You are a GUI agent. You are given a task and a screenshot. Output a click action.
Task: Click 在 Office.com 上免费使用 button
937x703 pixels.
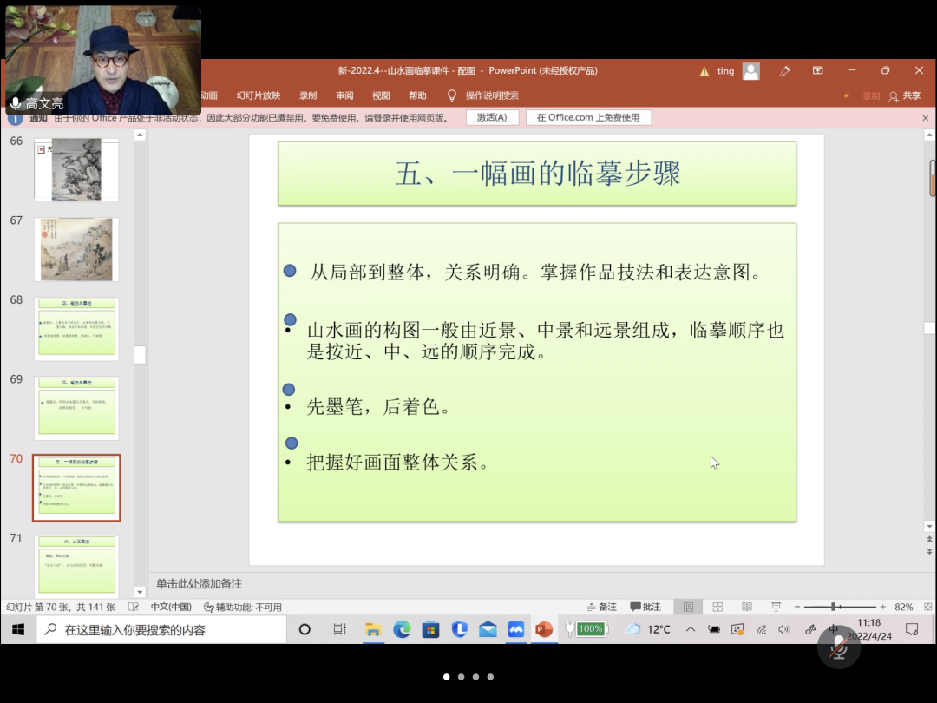(587, 117)
